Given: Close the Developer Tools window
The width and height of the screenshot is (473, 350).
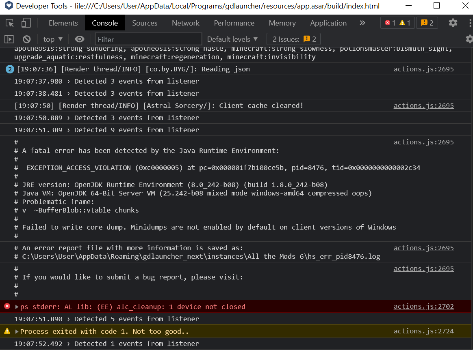Looking at the screenshot, I should [465, 5].
